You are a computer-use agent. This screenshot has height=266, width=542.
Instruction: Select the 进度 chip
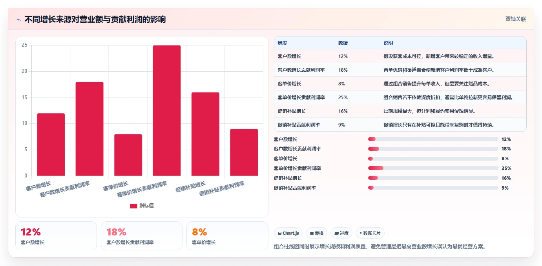click(341, 233)
